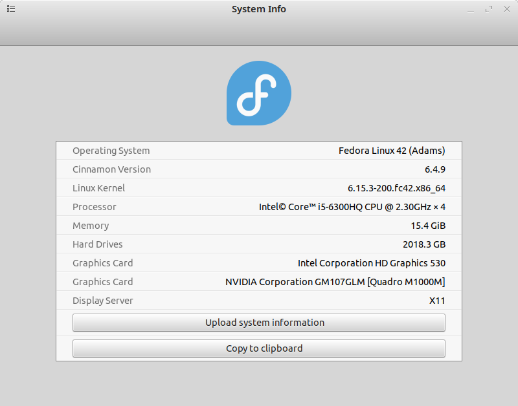Click the Fedora logo image

point(259,93)
